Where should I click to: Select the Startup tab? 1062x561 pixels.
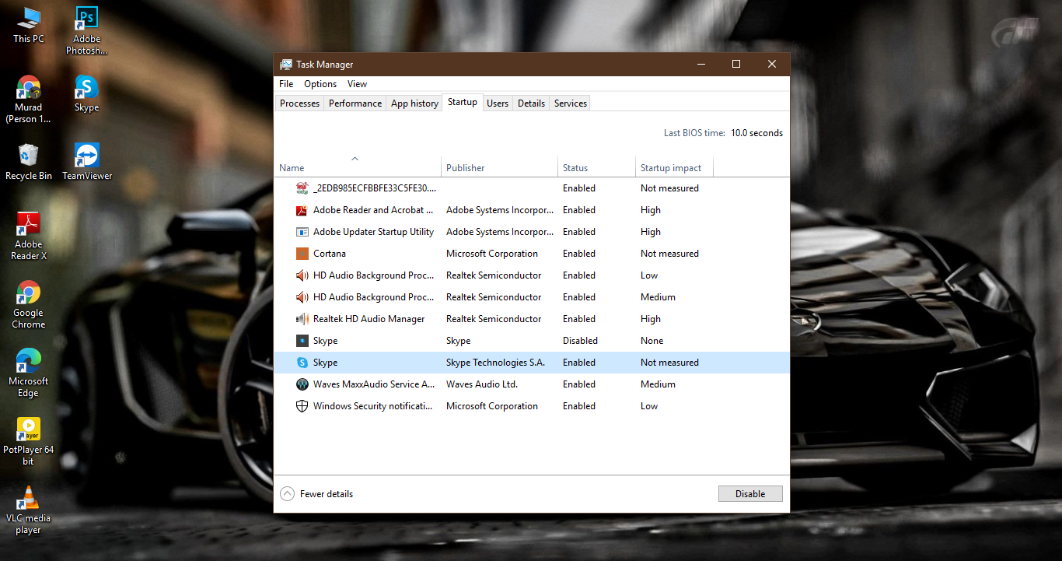(x=463, y=103)
